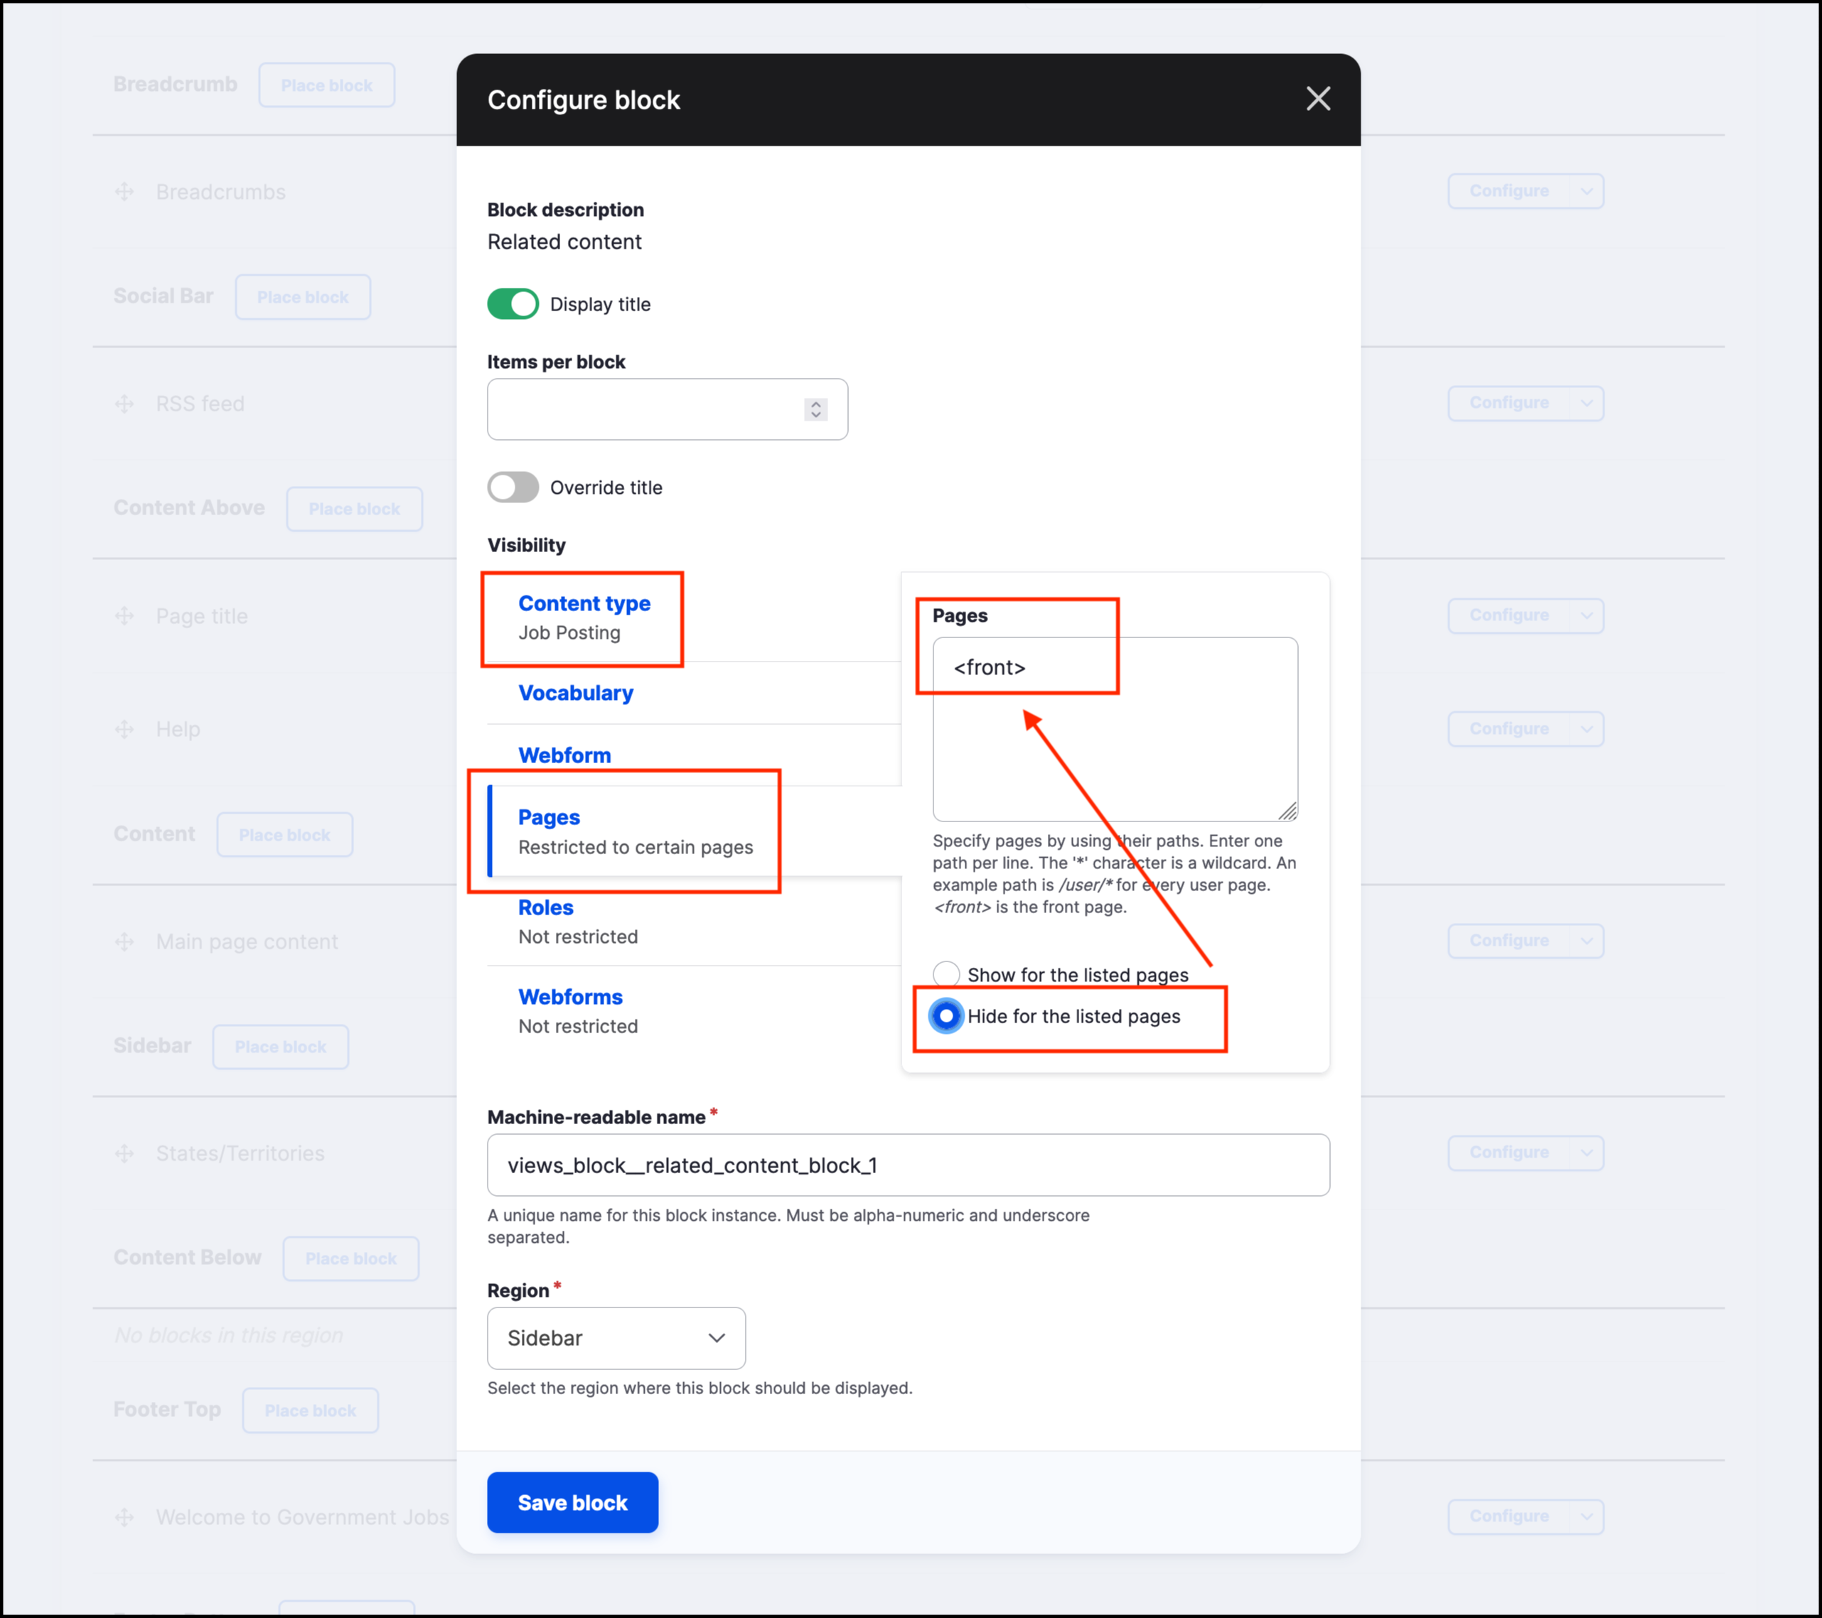This screenshot has height=1618, width=1822.
Task: Click the drag handle beside Main page content
Action: point(125,941)
